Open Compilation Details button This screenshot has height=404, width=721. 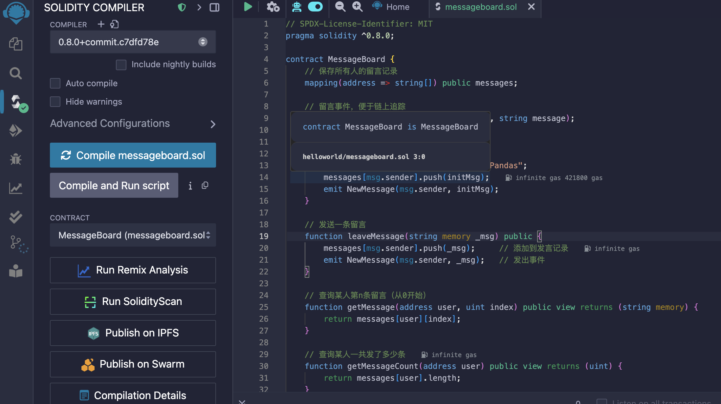[133, 394]
